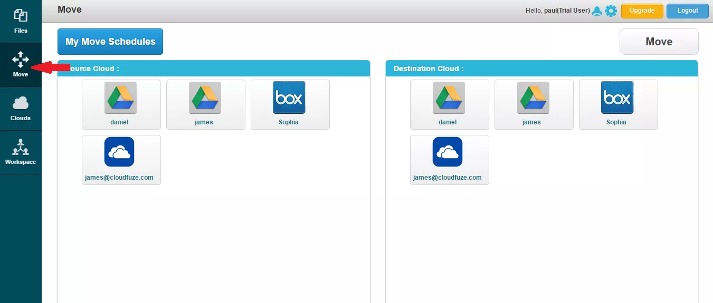
Task: Open the Clouds section in sidebar
Action: click(21, 109)
